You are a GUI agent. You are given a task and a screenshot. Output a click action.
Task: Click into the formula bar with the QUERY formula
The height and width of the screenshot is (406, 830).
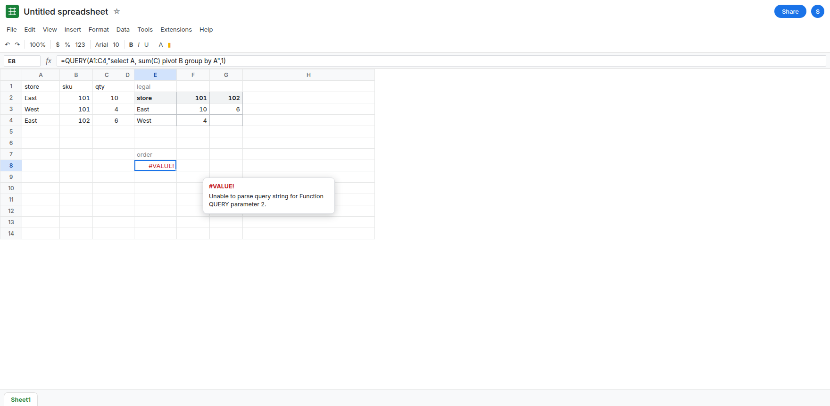click(x=441, y=61)
